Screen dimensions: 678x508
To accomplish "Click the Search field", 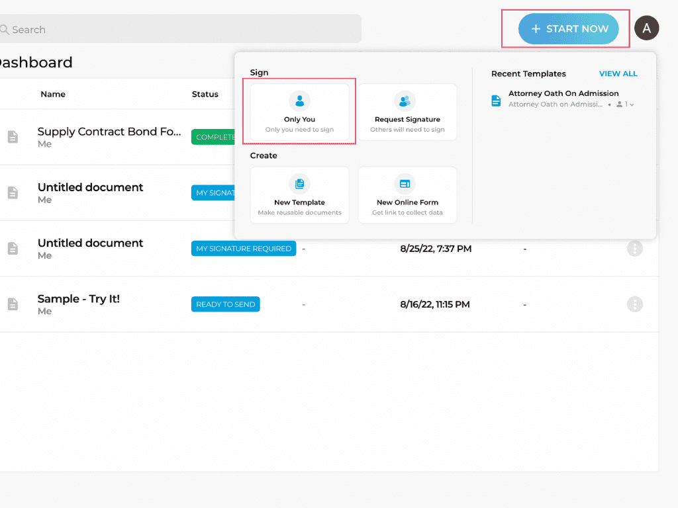I will pyautogui.click(x=181, y=29).
